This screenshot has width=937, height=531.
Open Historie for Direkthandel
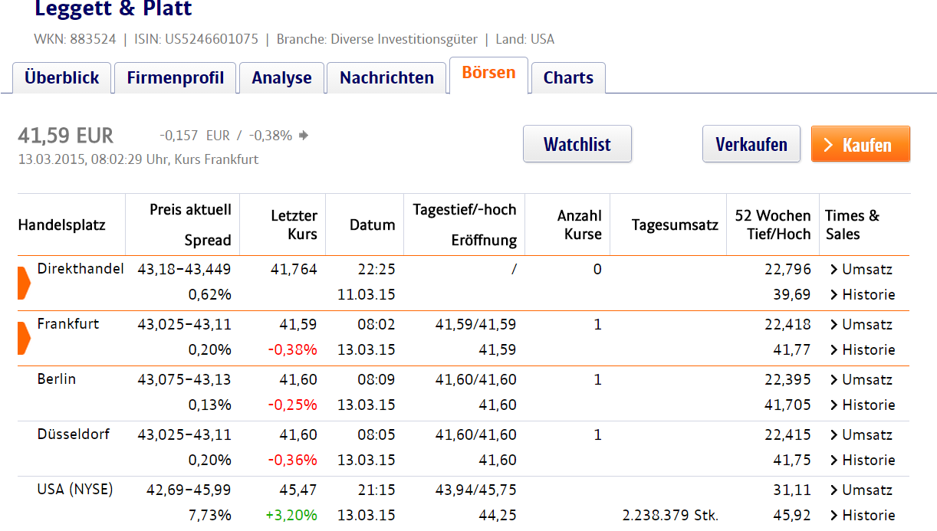click(x=863, y=294)
